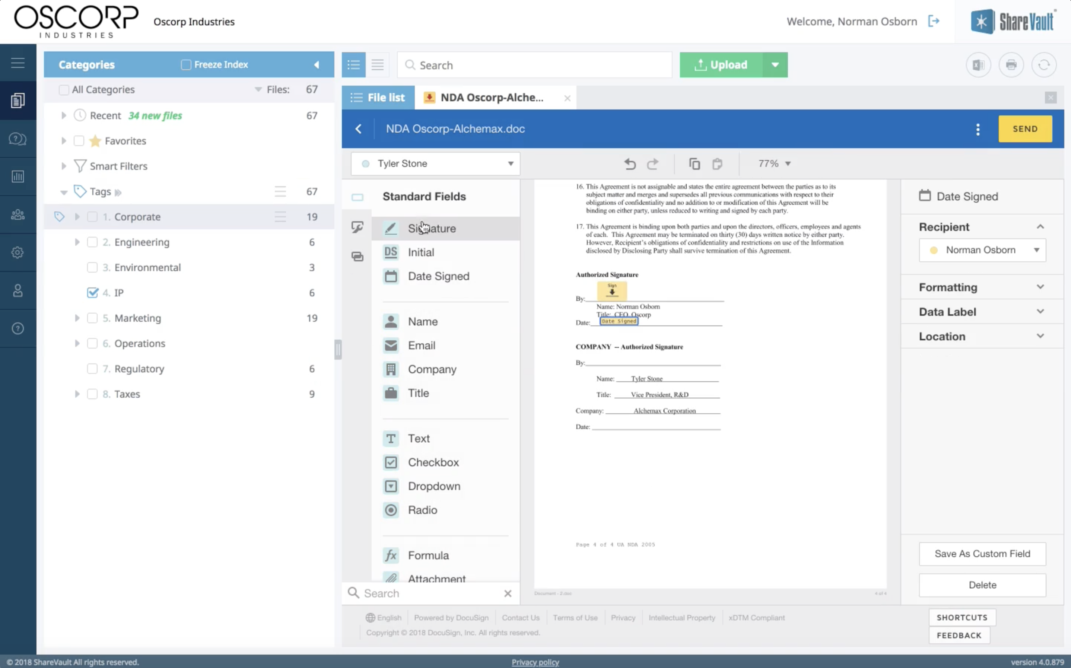1071x668 pixels.
Task: Open the Privacy policy link in footer
Action: pos(535,662)
